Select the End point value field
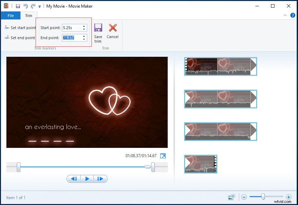This screenshot has height=205, width=298. [72, 38]
